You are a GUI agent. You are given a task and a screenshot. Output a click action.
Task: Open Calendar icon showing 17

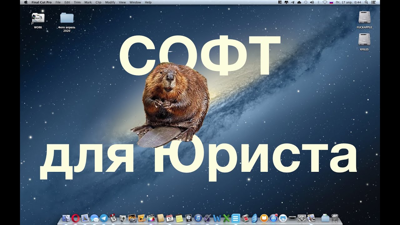tap(170, 218)
